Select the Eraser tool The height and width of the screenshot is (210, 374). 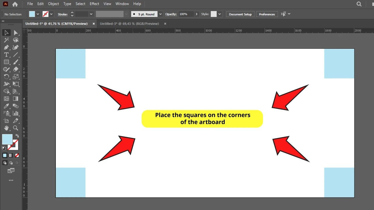click(16, 69)
